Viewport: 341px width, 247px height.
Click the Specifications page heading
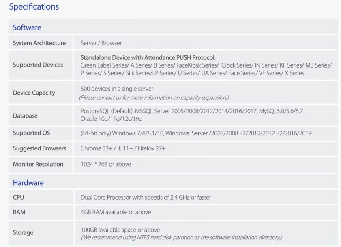point(34,7)
